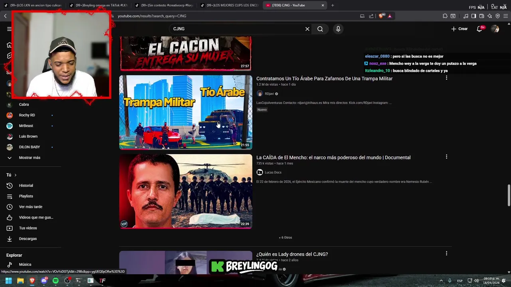Click the page vertical scrollbar thumb
The height and width of the screenshot is (287, 511).
509,195
